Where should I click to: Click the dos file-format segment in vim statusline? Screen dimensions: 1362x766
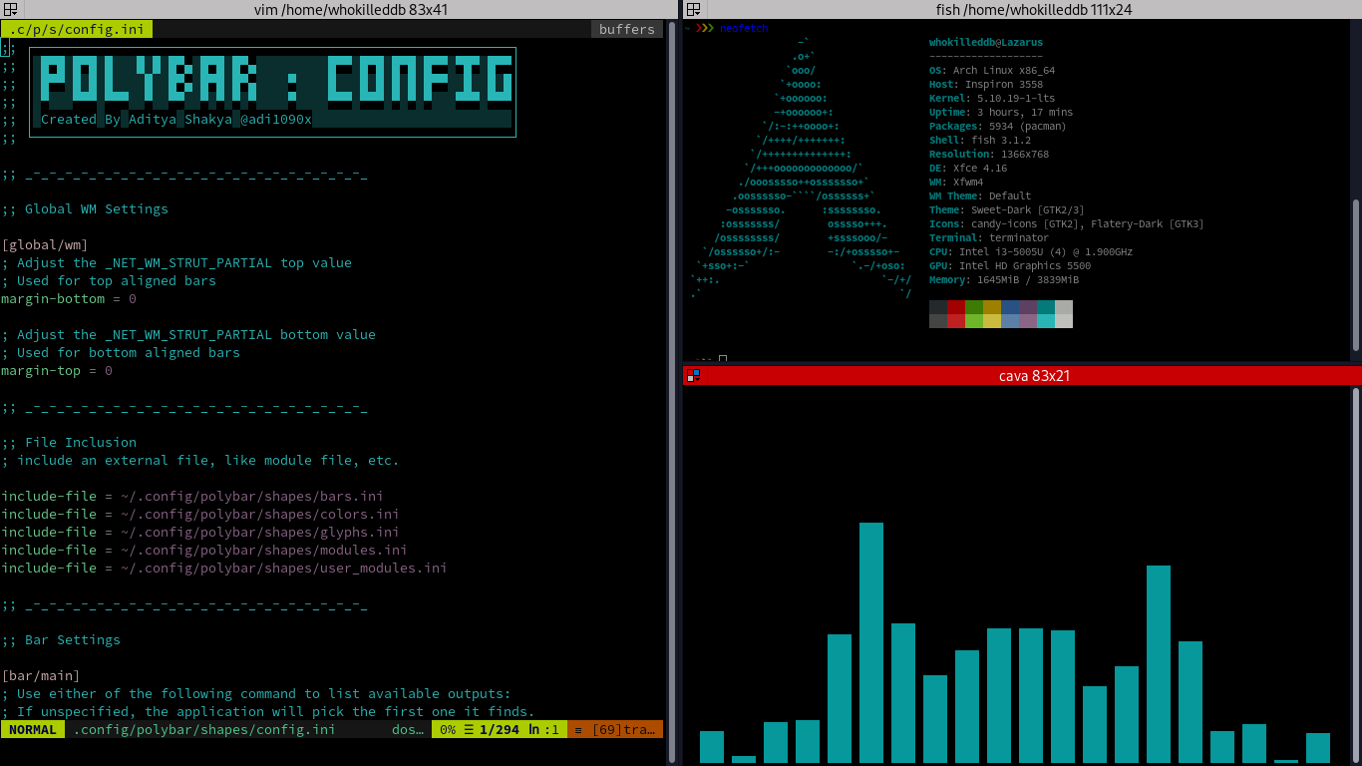(x=406, y=729)
